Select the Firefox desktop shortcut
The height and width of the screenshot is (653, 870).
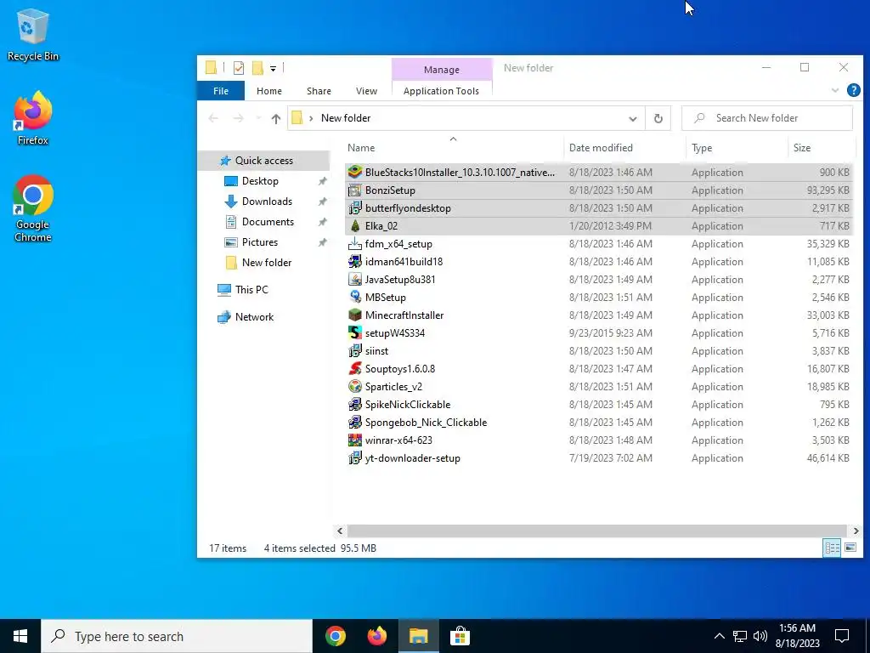click(x=33, y=118)
